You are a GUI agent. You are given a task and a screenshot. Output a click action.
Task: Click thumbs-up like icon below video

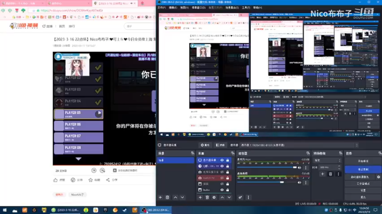coord(55,180)
